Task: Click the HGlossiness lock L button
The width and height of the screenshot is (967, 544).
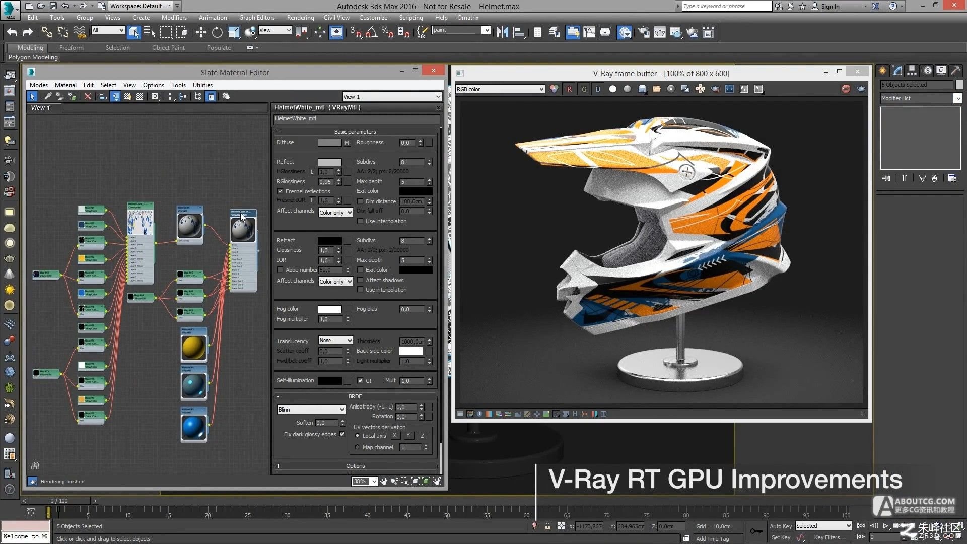Action: 312,172
